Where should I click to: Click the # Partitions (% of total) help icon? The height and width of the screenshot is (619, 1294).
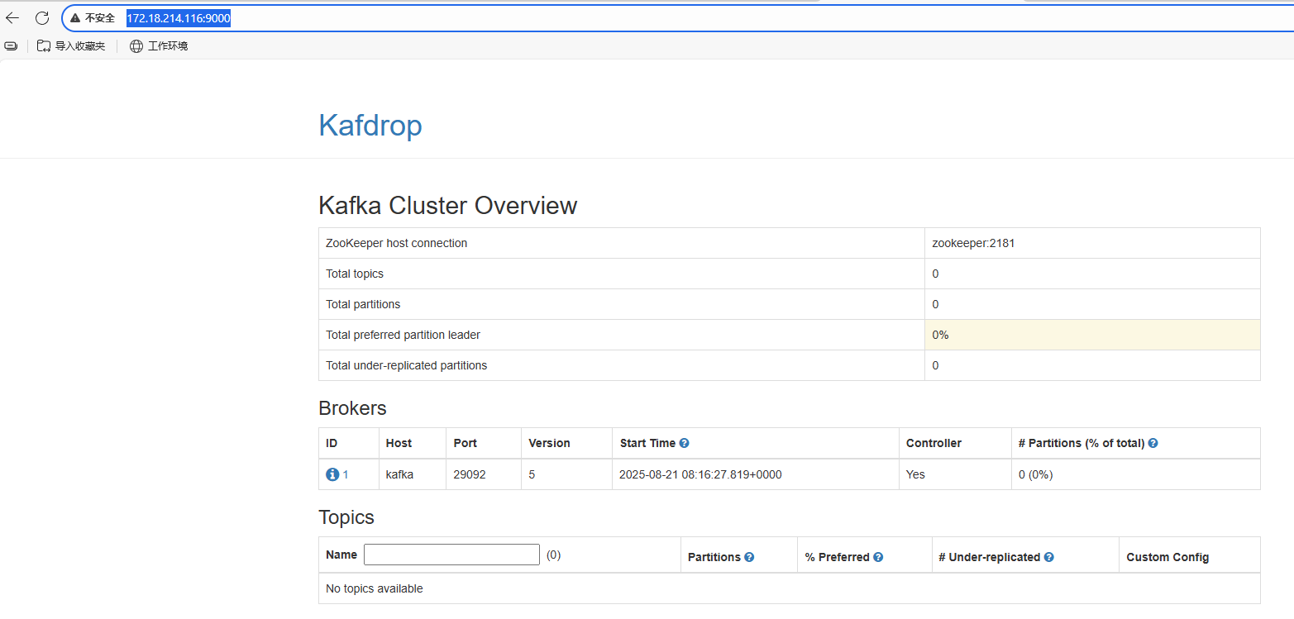tap(1153, 443)
